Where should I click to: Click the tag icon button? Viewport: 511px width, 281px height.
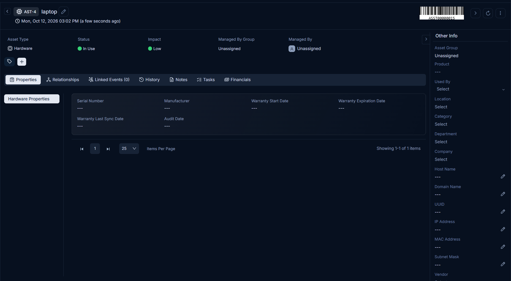tap(10, 61)
